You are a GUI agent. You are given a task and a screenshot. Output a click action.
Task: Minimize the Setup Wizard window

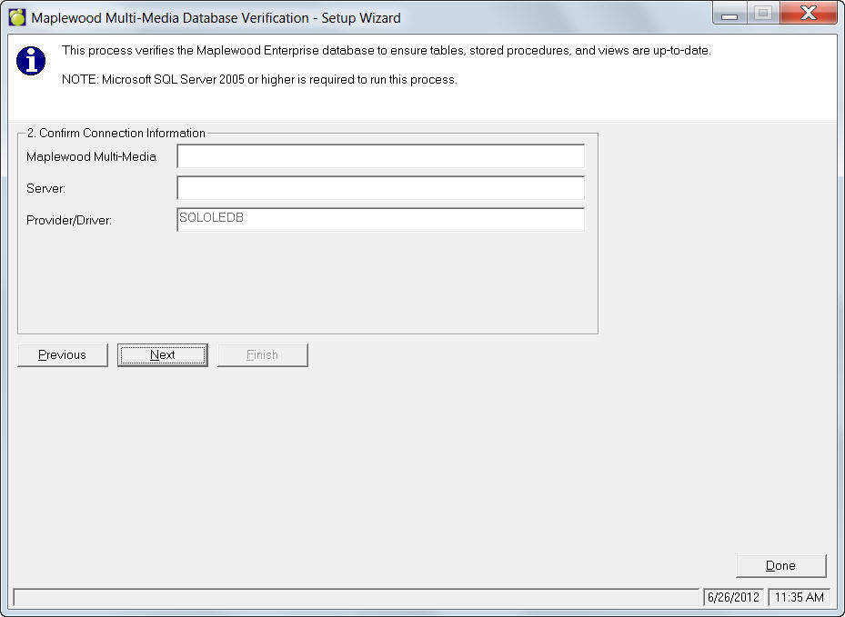click(x=729, y=14)
